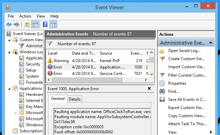
Task: Click the Event Viewer title bar app icon
Action: (8, 7)
